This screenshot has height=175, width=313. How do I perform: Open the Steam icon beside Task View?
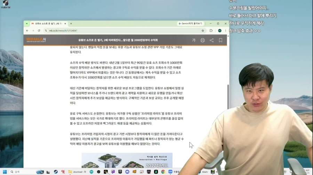(x=56, y=172)
